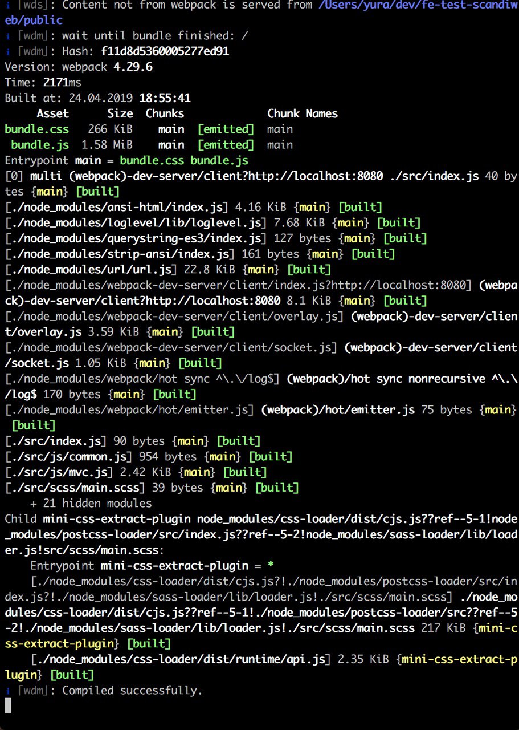The image size is (519, 730).
Task: Click the Chunk Names column header
Action: (303, 113)
